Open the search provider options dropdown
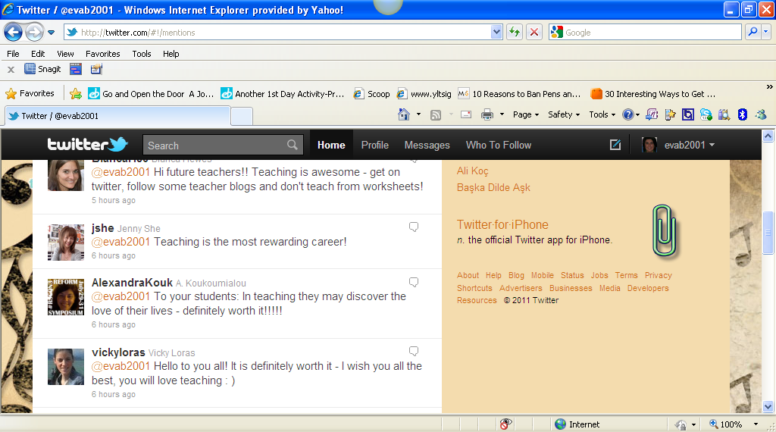Screen dimensions: 776x432 tap(765, 32)
